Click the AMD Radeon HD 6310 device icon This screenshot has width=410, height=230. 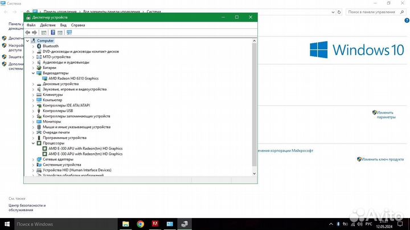[x=45, y=79]
